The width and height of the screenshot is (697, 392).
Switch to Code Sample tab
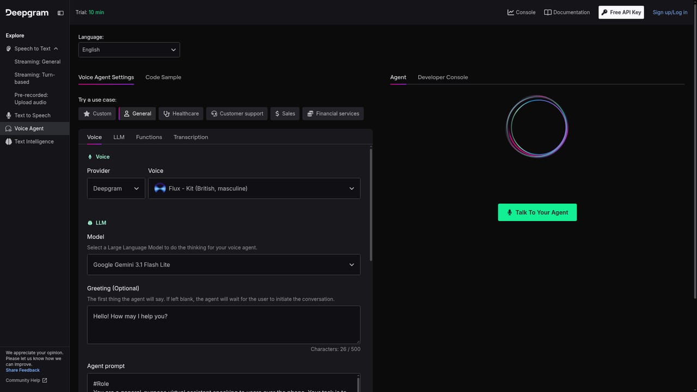pyautogui.click(x=163, y=77)
